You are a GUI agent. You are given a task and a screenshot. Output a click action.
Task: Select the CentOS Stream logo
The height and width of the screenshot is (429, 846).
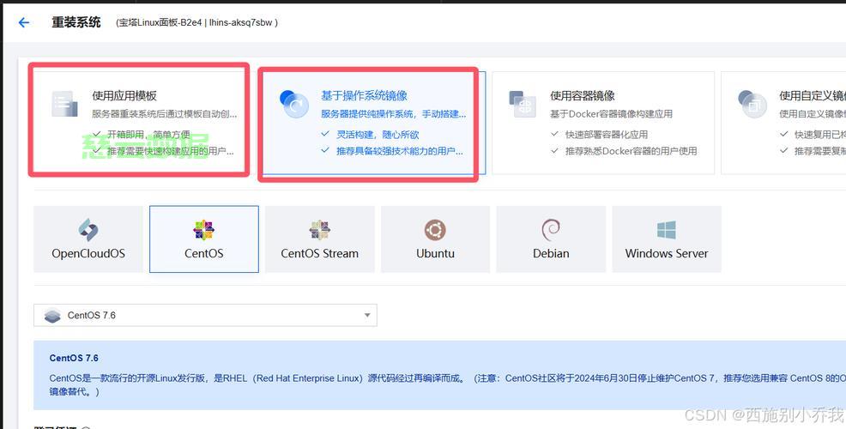319,230
